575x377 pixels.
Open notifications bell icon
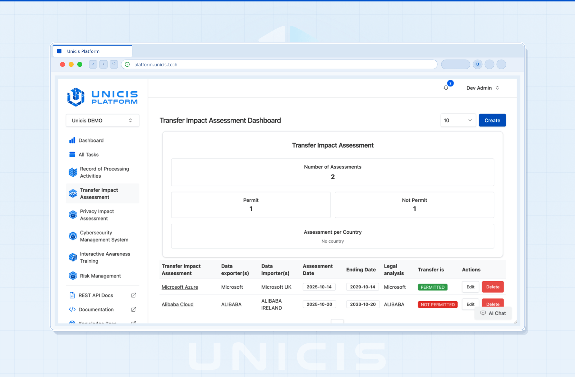coord(446,88)
